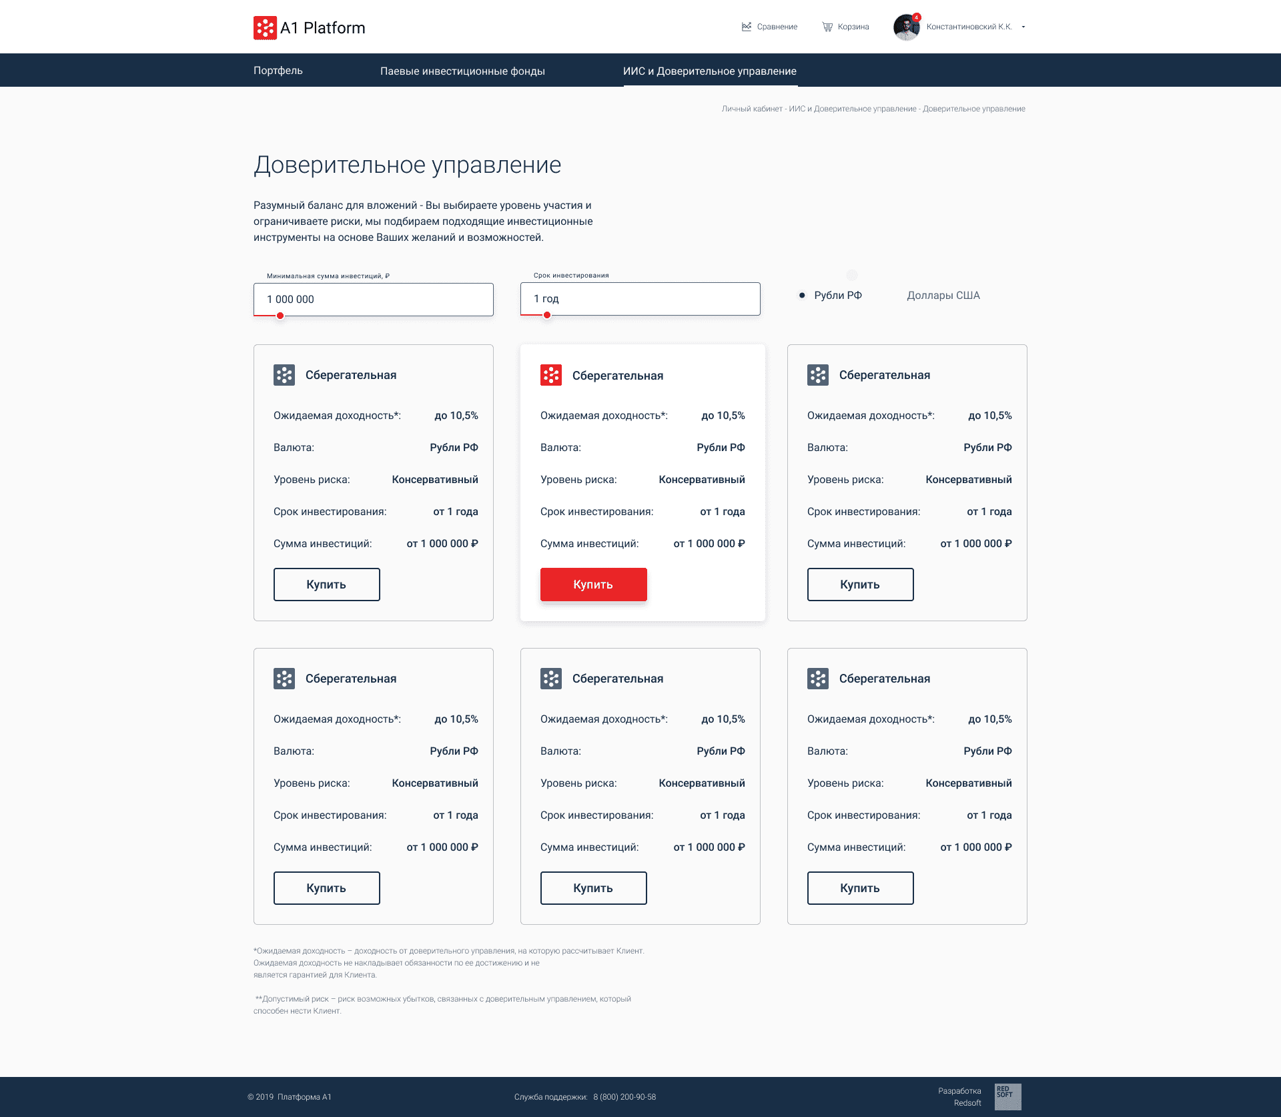Image resolution: width=1281 pixels, height=1117 pixels.
Task: Open Паевые инвестиционные фонды menu item
Action: click(x=462, y=71)
